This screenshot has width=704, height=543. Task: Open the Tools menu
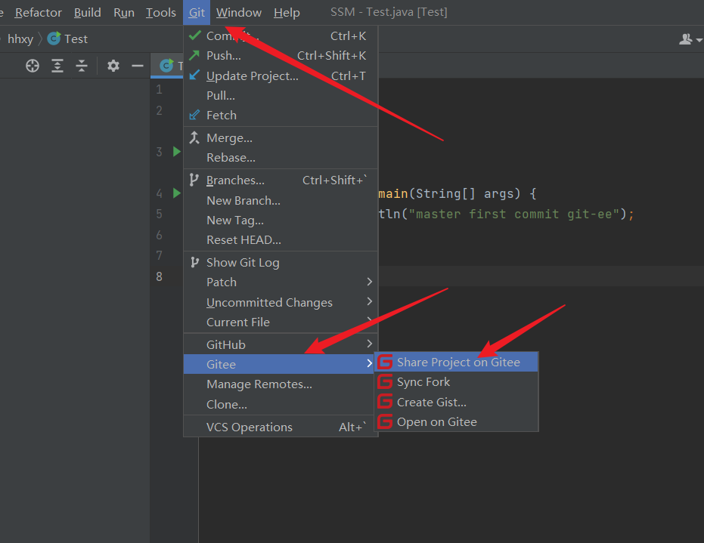coord(161,13)
